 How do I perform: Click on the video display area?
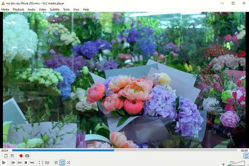[124, 80]
